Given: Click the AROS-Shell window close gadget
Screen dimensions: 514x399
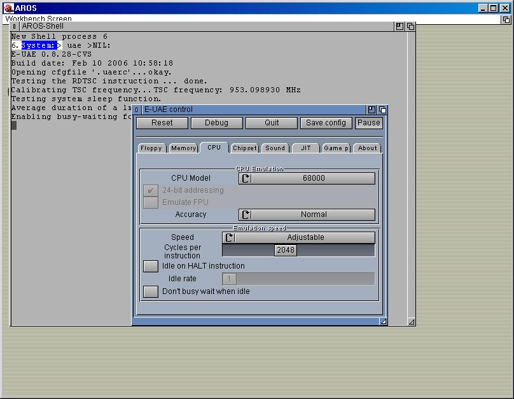Looking at the screenshot, I should tap(15, 26).
